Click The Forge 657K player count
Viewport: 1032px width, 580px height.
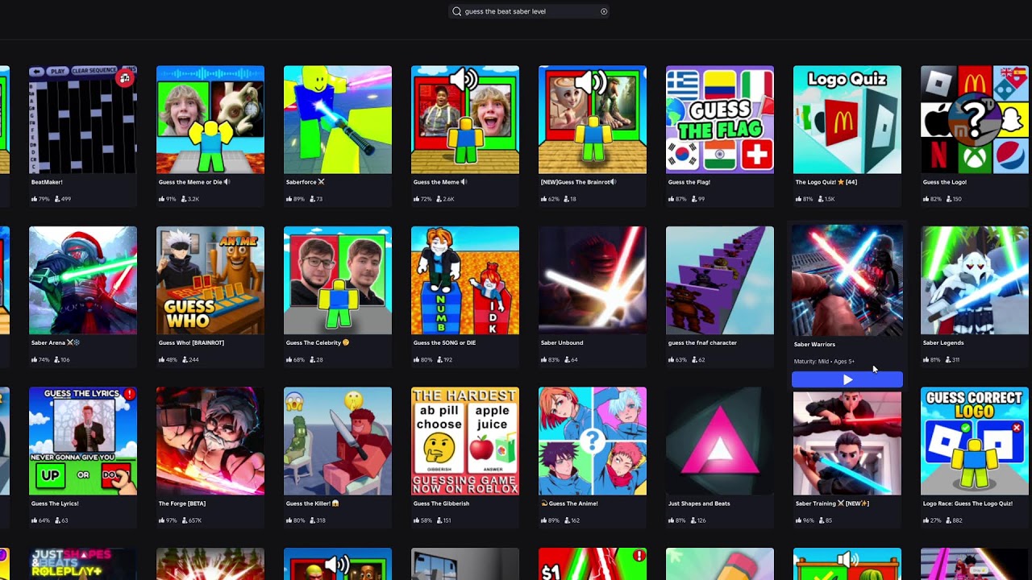(192, 521)
